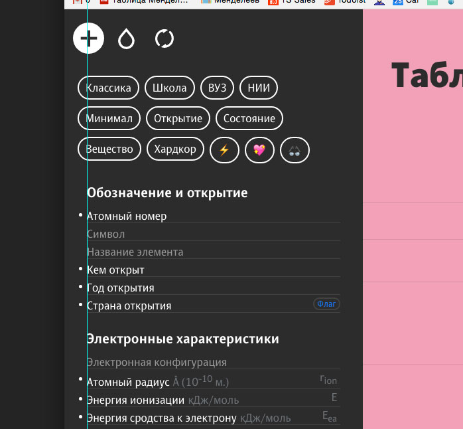
Task: Select the sparkling heart preset
Action: pos(259,149)
